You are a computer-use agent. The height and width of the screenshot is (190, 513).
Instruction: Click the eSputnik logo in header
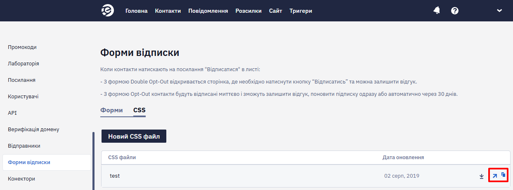pyautogui.click(x=108, y=11)
